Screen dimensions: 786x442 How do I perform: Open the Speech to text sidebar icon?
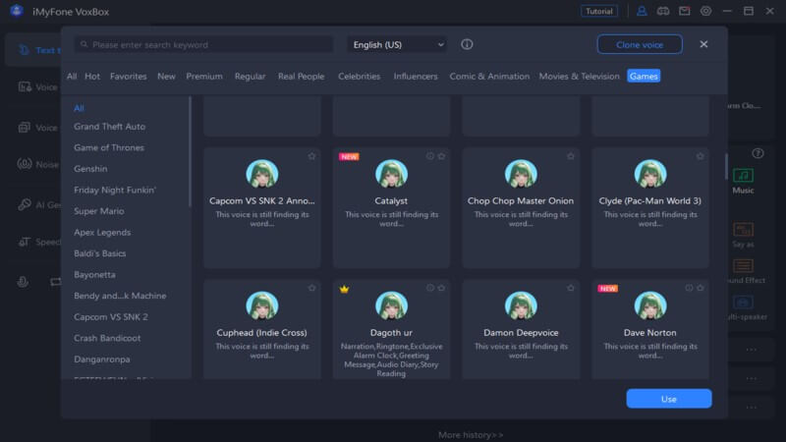[24, 242]
